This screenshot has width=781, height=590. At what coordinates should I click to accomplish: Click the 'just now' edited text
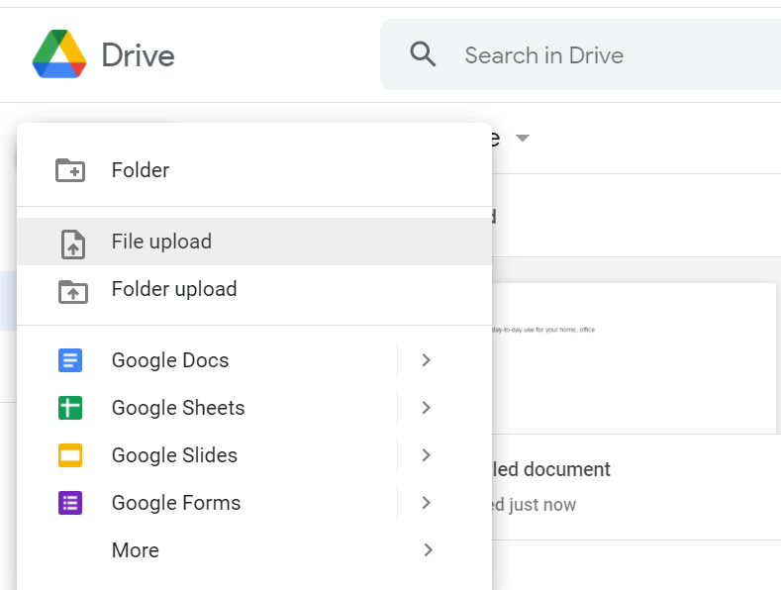click(542, 505)
